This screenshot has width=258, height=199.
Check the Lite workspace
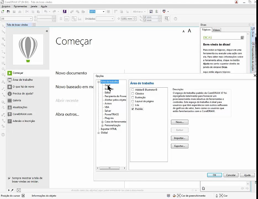133,105
